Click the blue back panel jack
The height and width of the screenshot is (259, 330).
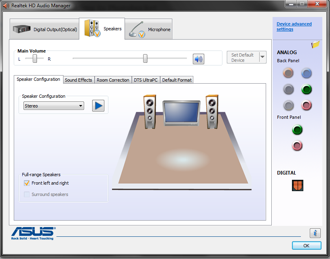coord(307,73)
